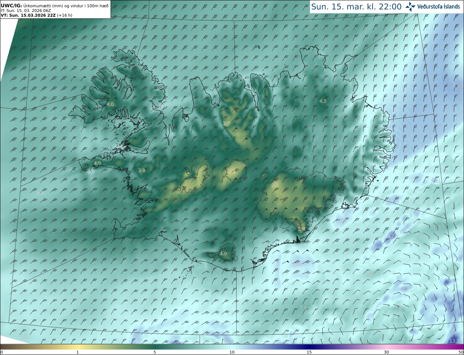Click the colour scale tick labelled 1
The image size is (464, 355).
coord(78,352)
